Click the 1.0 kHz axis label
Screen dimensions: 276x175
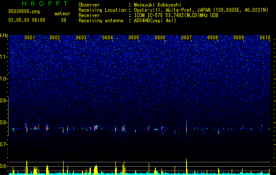pyautogui.click(x=4, y=79)
